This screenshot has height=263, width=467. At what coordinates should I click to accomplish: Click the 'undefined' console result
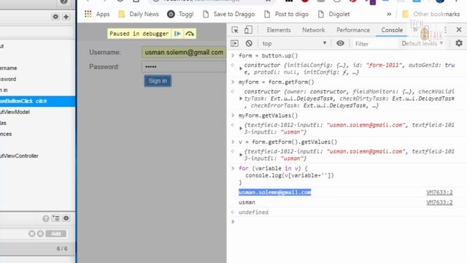click(x=253, y=213)
